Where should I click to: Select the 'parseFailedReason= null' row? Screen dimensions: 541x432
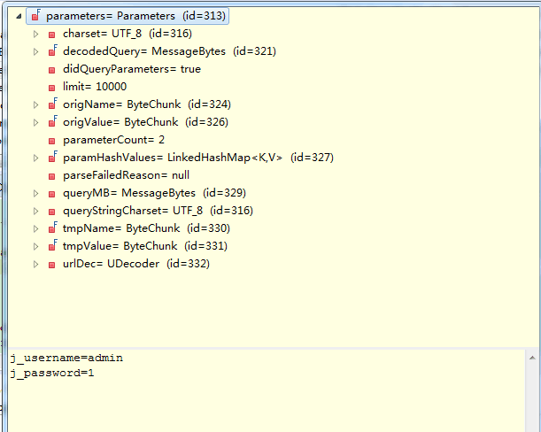126,175
